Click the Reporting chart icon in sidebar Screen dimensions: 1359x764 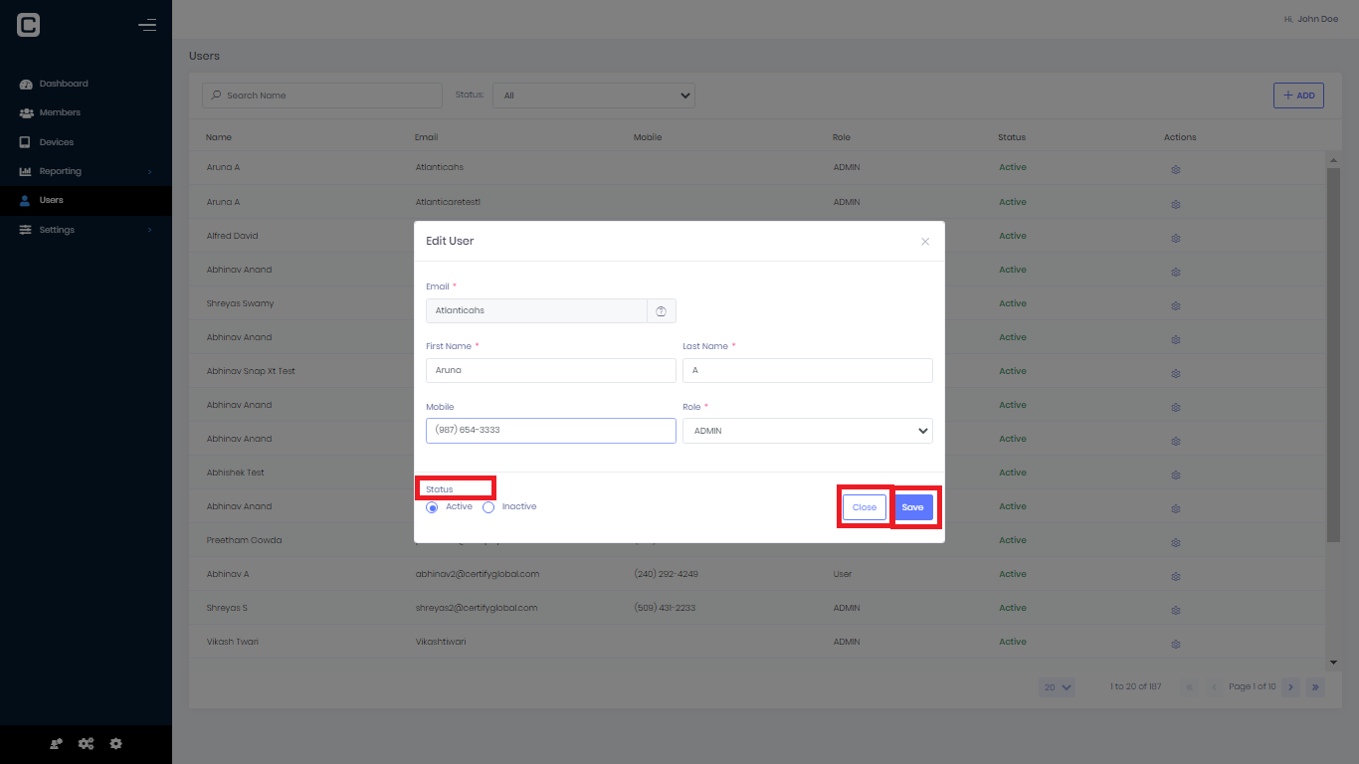point(25,171)
